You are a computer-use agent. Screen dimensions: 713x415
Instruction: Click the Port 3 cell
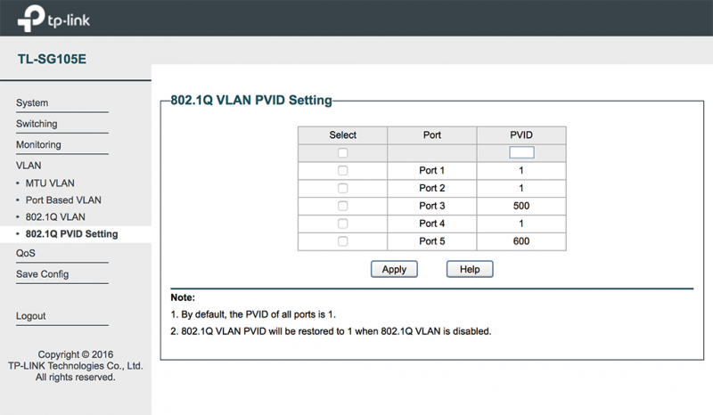(x=432, y=206)
